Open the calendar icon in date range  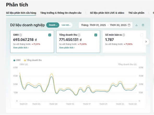tap(129, 25)
